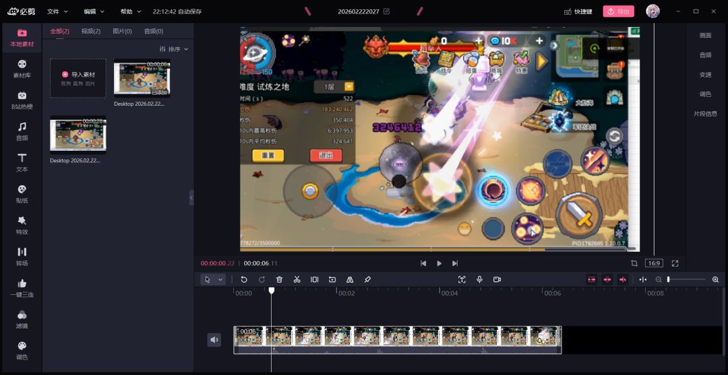Open the 素材库 material library
The height and width of the screenshot is (375, 728).
click(x=22, y=69)
